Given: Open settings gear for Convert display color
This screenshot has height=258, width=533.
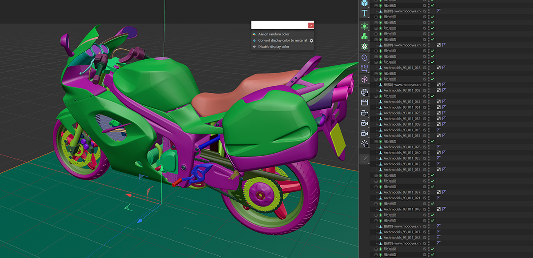Looking at the screenshot, I should click(311, 40).
